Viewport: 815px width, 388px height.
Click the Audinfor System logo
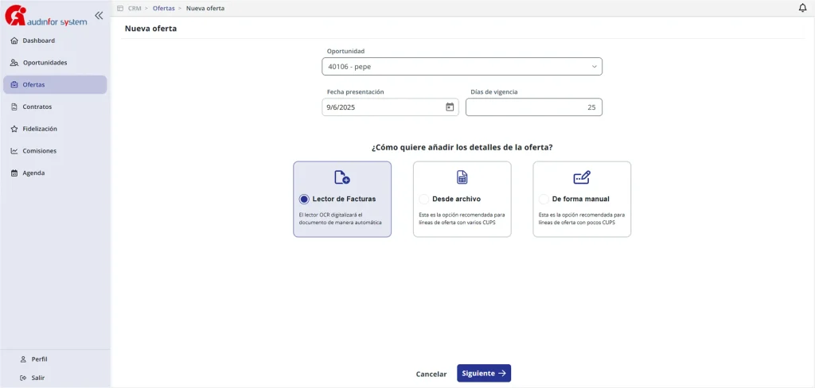[45, 17]
